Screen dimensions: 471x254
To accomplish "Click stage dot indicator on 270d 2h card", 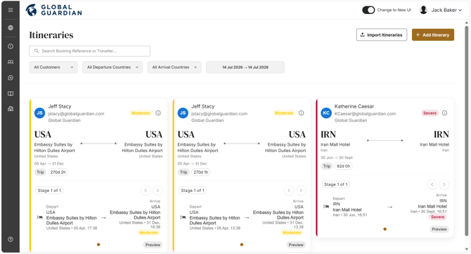I will [x=98, y=245].
